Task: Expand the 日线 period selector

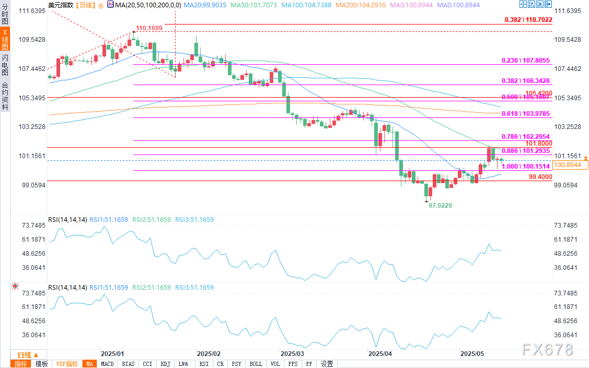Action: [x=24, y=354]
